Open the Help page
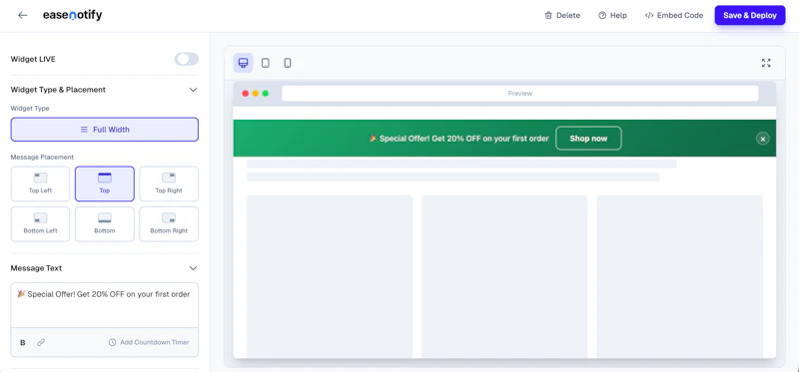Image resolution: width=799 pixels, height=372 pixels. (x=612, y=15)
